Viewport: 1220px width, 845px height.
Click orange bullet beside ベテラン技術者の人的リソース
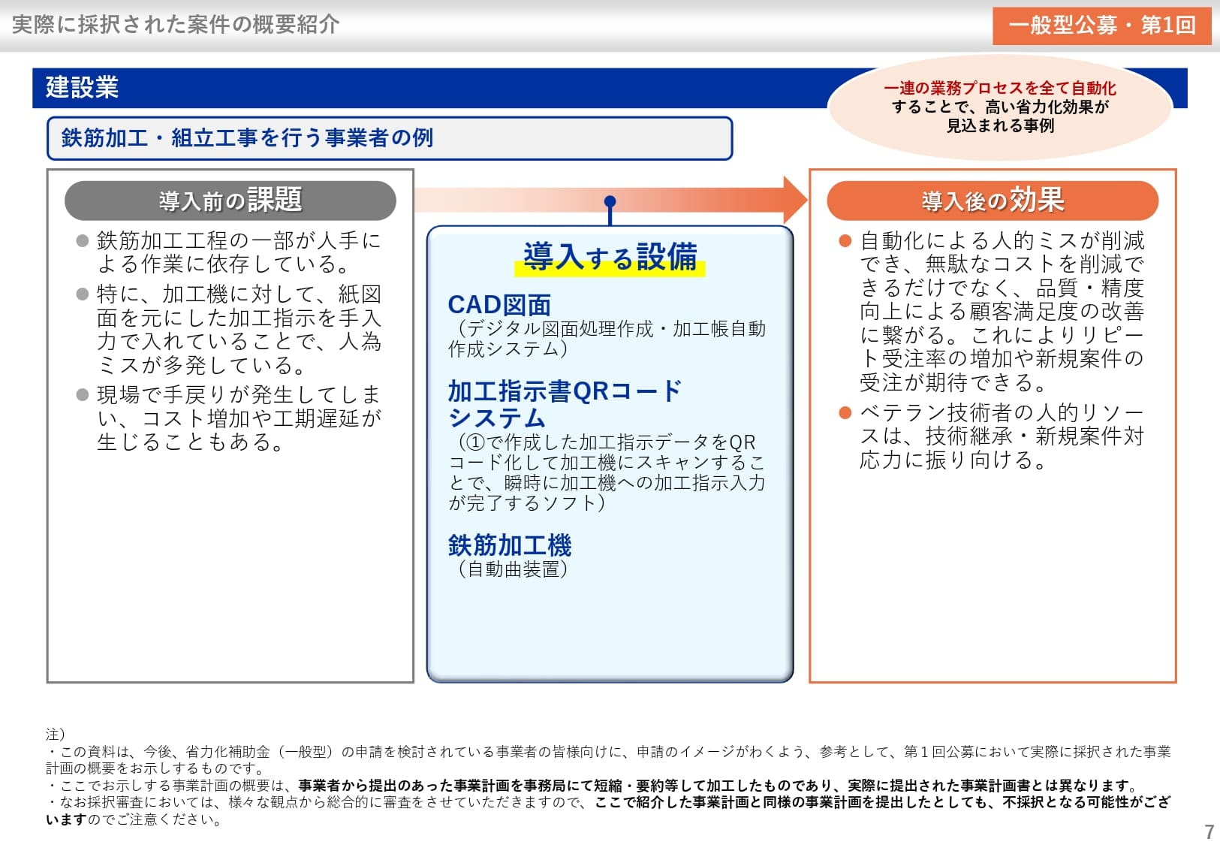845,412
